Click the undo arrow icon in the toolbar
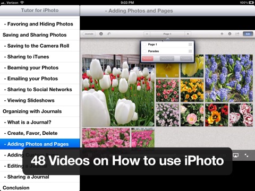The height and width of the screenshot is (191, 255). [109, 33]
